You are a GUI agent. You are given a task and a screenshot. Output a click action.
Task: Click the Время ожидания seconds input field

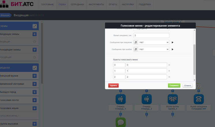(151, 35)
